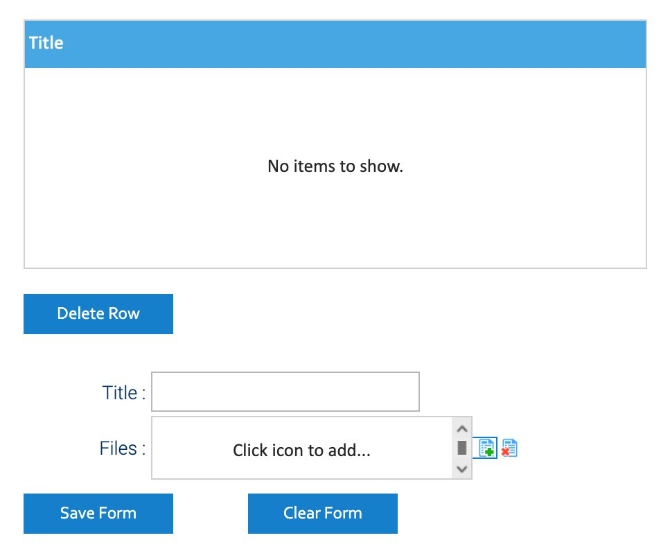Click the up arrow in Files scrollbar
This screenshot has height=549, width=661.
[461, 426]
